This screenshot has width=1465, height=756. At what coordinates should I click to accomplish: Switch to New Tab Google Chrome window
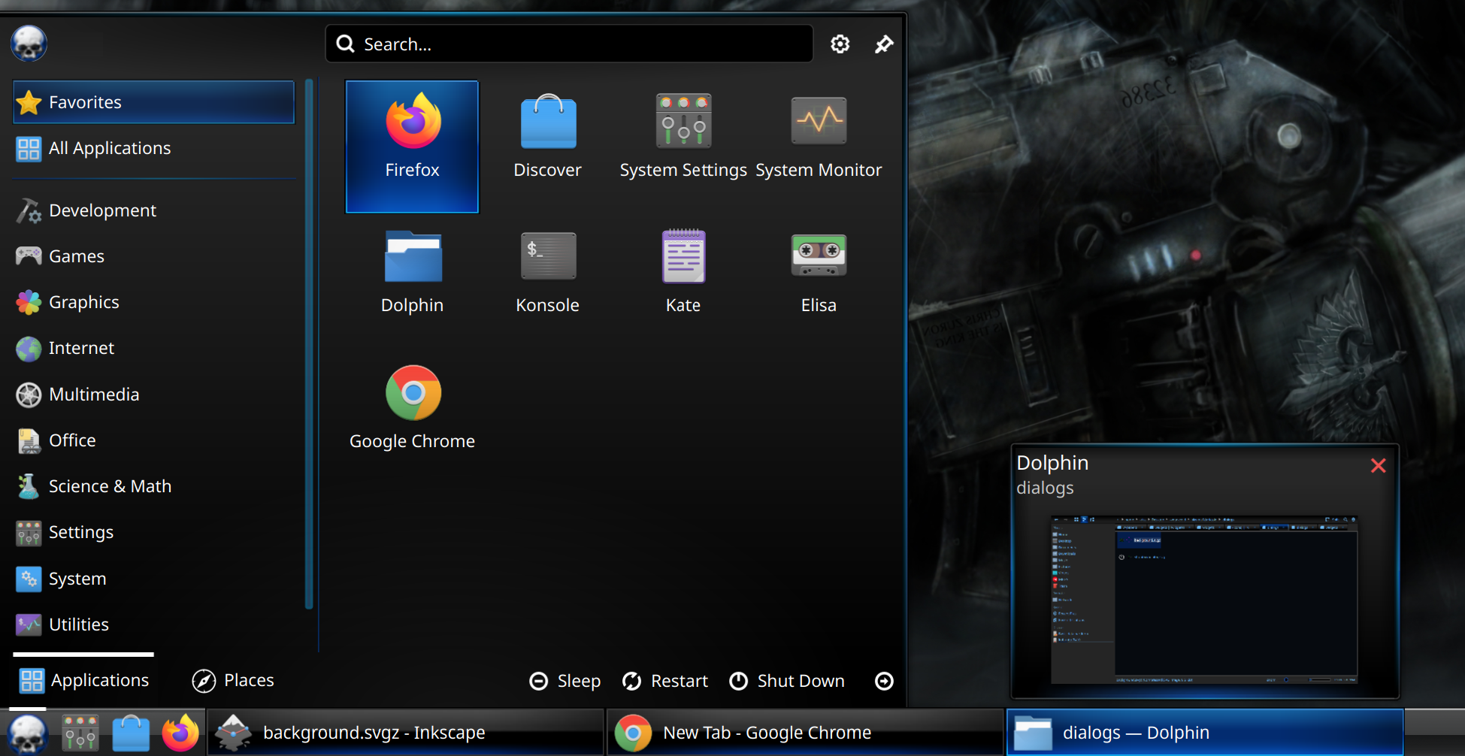(805, 733)
